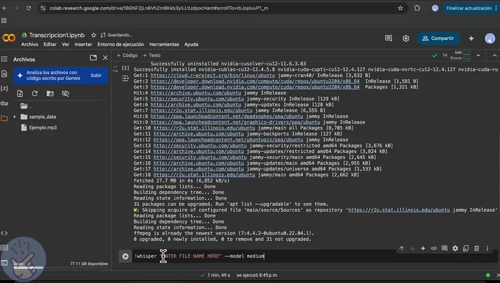Open runtime connection options dropdown
The height and width of the screenshot is (283, 500).
[479, 56]
